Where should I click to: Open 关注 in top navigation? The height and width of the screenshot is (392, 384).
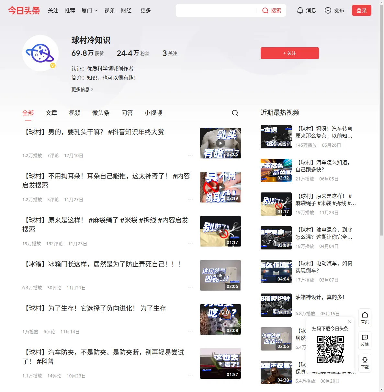[x=53, y=10]
